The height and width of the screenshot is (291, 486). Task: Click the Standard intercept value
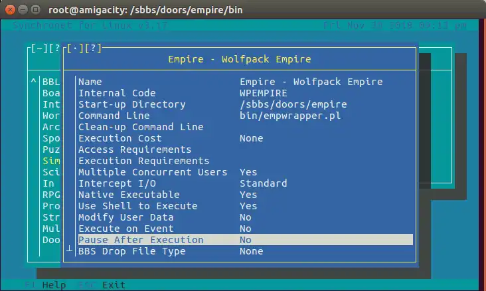pyautogui.click(x=264, y=183)
